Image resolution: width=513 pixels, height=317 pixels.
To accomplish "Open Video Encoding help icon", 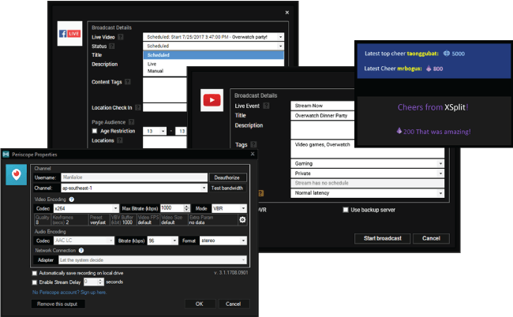I will point(71,199).
